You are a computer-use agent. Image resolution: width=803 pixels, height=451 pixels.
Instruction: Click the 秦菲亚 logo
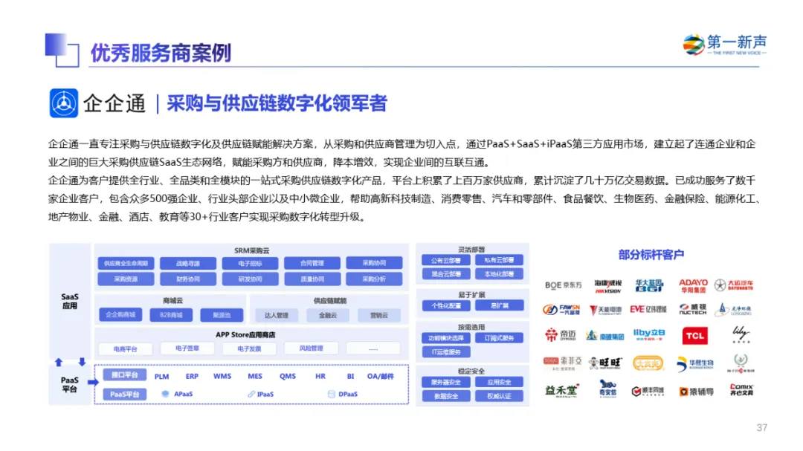562,363
